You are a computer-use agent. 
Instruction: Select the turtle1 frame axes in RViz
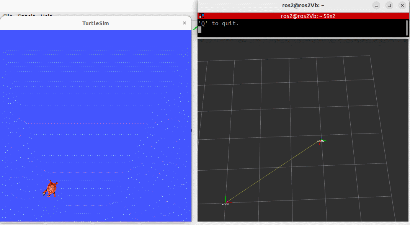point(321,141)
